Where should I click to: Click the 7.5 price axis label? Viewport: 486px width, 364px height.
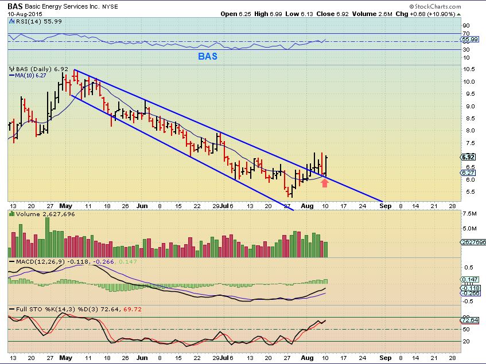(470, 143)
